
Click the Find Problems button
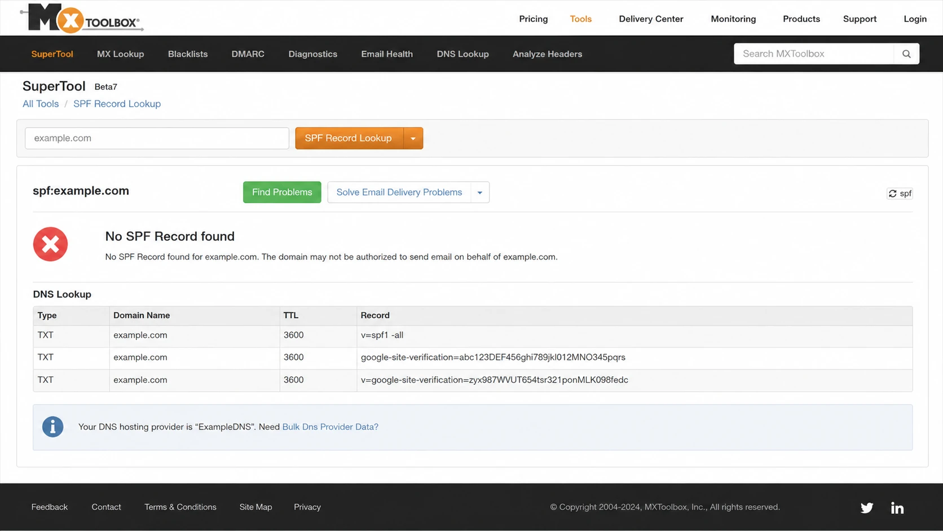(282, 192)
